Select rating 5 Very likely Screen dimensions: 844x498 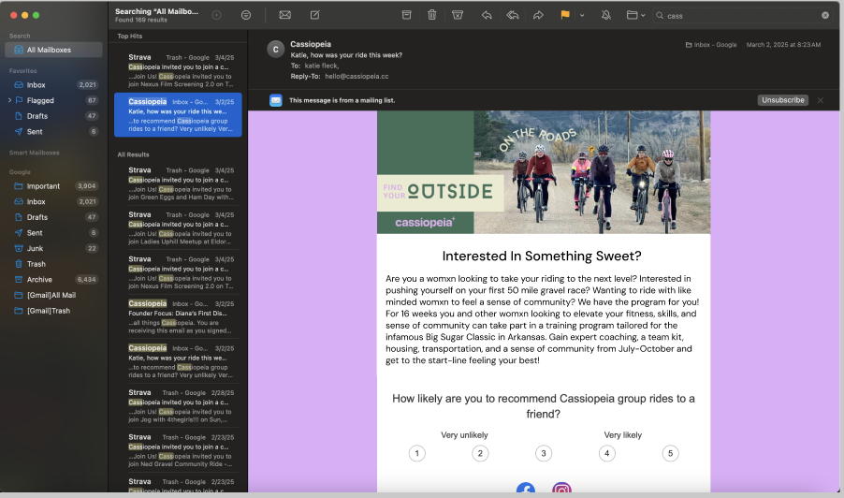670,453
